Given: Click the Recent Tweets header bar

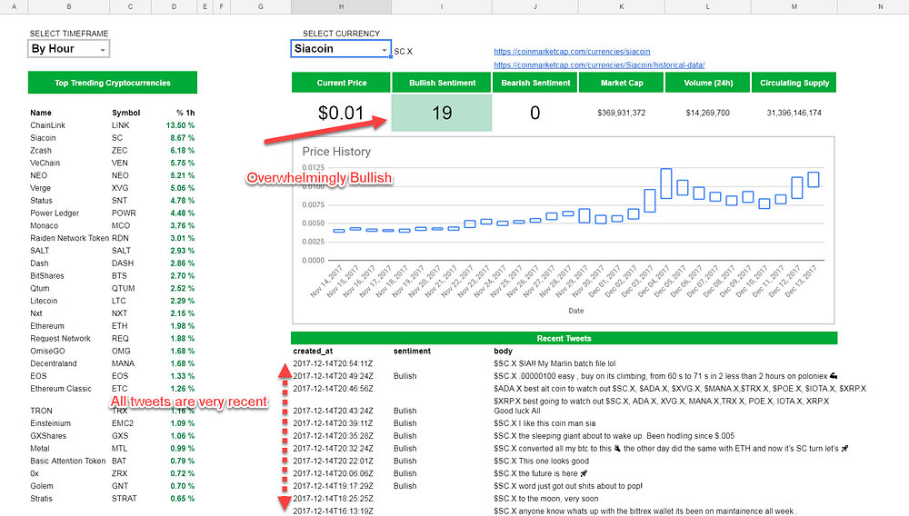Looking at the screenshot, I should (564, 338).
